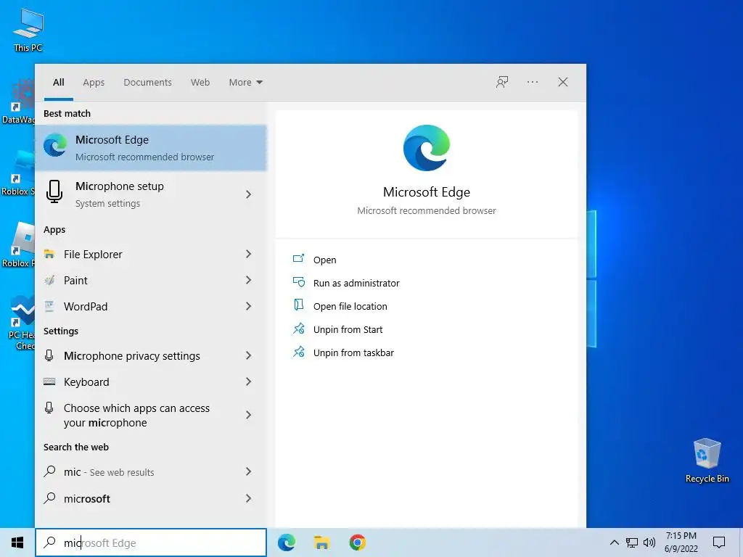This screenshot has width=743, height=557.
Task: Open the feedback icon in search header
Action: 502,82
